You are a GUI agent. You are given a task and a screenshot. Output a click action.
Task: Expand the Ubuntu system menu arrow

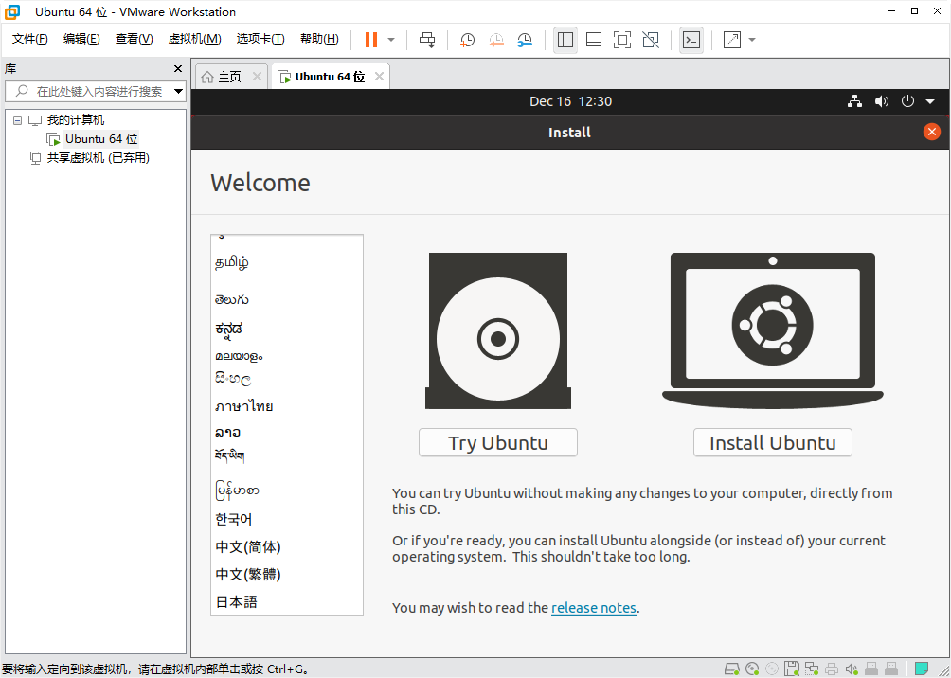[x=930, y=102]
